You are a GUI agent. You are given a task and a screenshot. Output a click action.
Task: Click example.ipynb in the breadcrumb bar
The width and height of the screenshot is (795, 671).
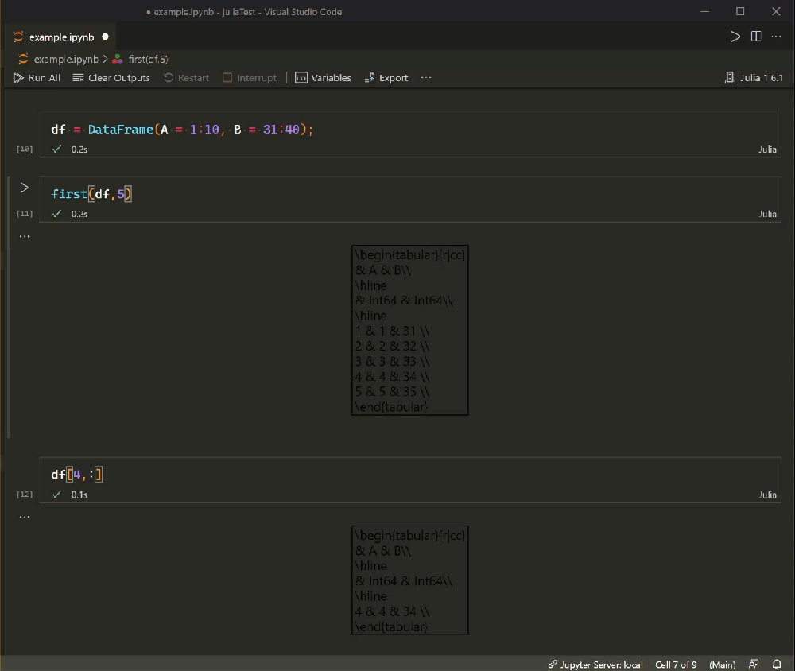click(x=64, y=58)
